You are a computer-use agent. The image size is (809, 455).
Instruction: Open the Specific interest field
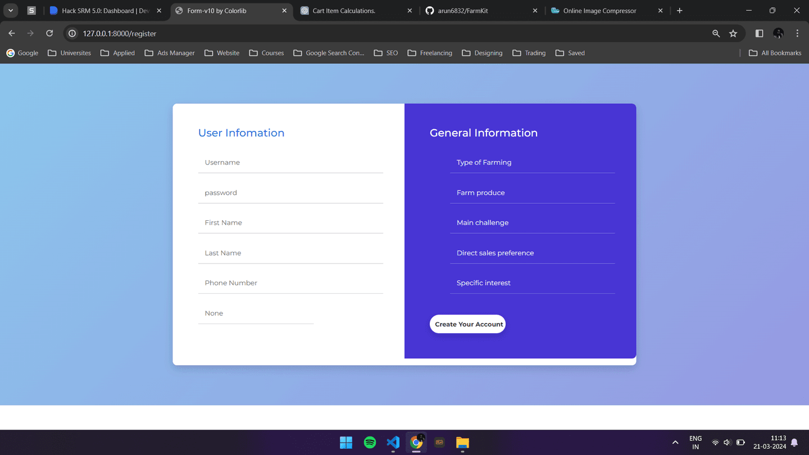[532, 283]
